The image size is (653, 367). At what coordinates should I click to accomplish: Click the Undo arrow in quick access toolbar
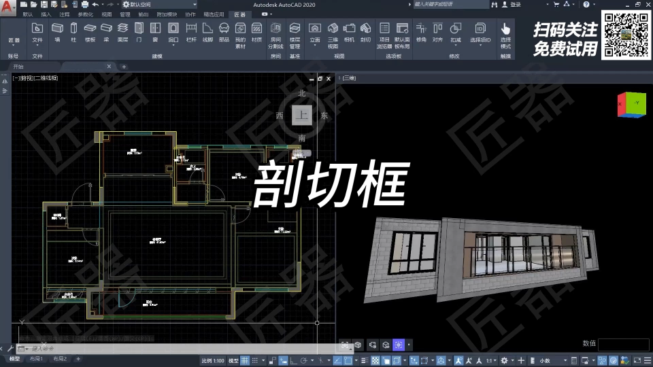point(95,5)
